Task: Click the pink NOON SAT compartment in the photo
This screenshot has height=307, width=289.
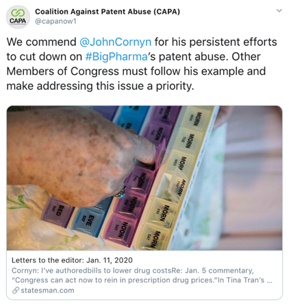Action: [x=121, y=229]
